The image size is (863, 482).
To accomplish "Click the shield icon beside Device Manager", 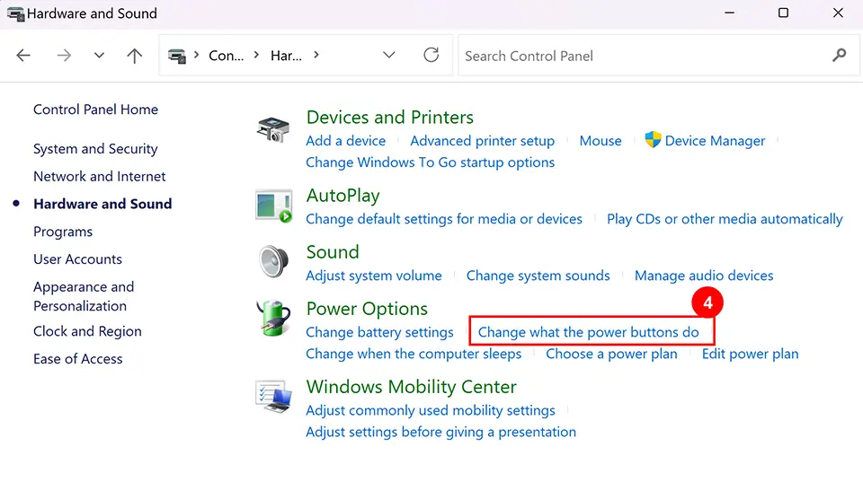I will [653, 140].
